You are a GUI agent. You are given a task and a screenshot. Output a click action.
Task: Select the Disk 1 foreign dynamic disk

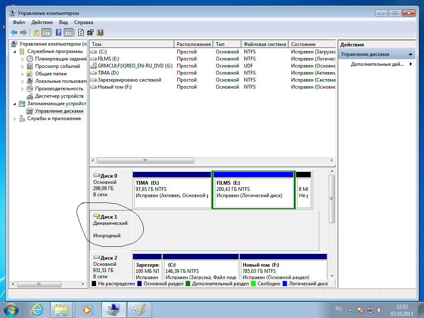(x=110, y=226)
